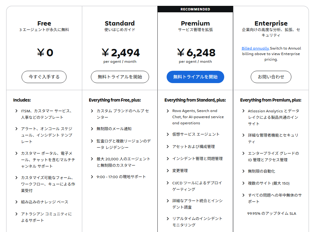Click the ¥6,248 Premium price
The image size is (316, 232).
(x=195, y=52)
